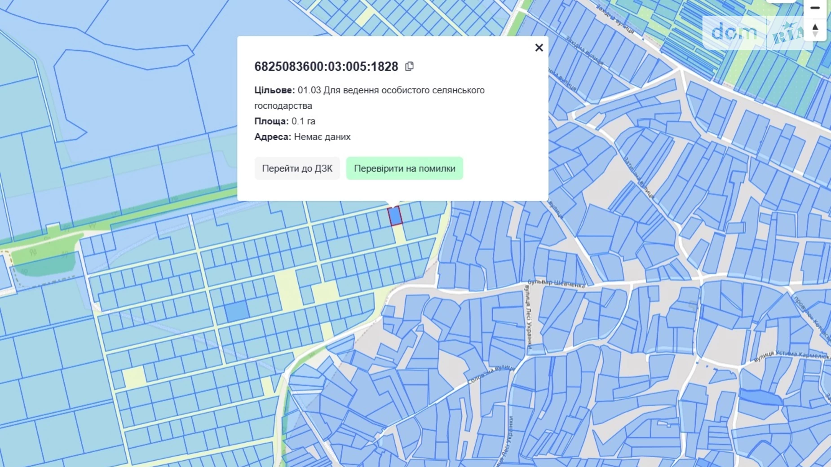This screenshot has width=831, height=467.
Task: Click the 'Ватутіна вулиця' street label
Action: coord(638,178)
